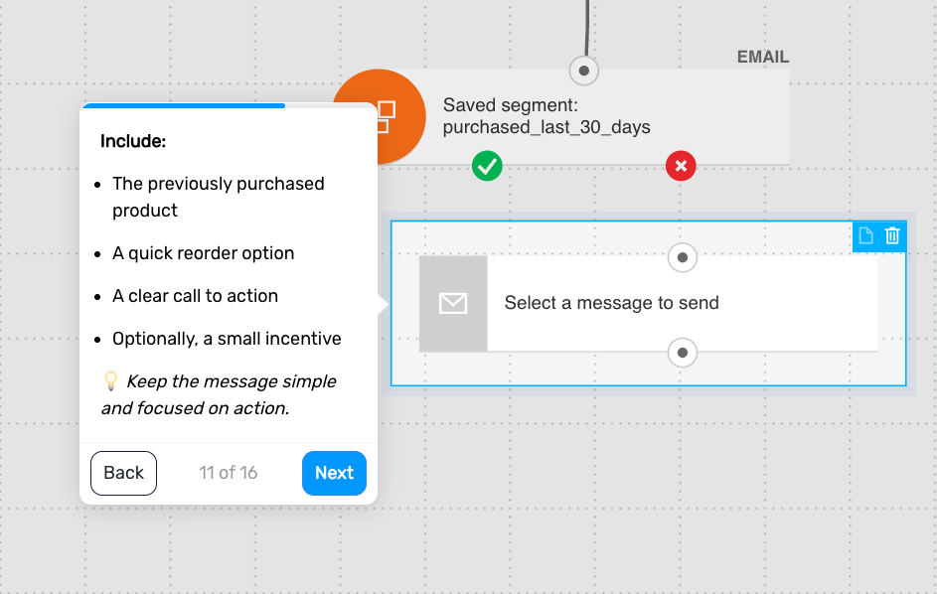
Task: Duplicate the email node with the copy icon
Action: click(865, 235)
